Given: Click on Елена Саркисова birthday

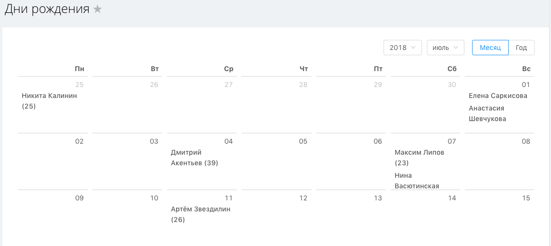Looking at the screenshot, I should [x=498, y=96].
